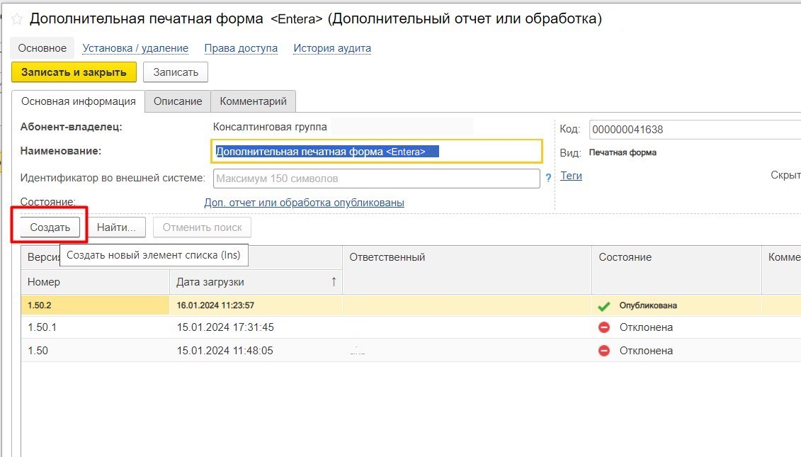The height and width of the screenshot is (457, 801).
Task: Click the Дата загрузки column header
Action: click(x=256, y=282)
